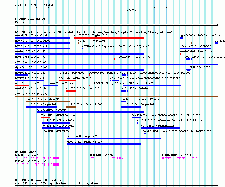Image resolution: width=225 pixels, height=187 pixels.
Task: Click the 140200k ruler position label
Action: [131, 10]
